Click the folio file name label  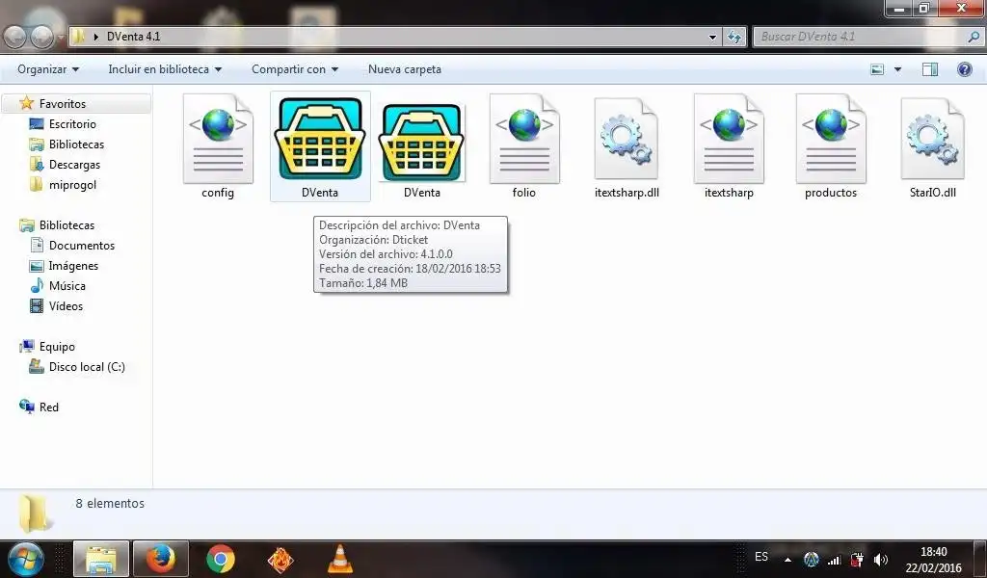coord(523,193)
